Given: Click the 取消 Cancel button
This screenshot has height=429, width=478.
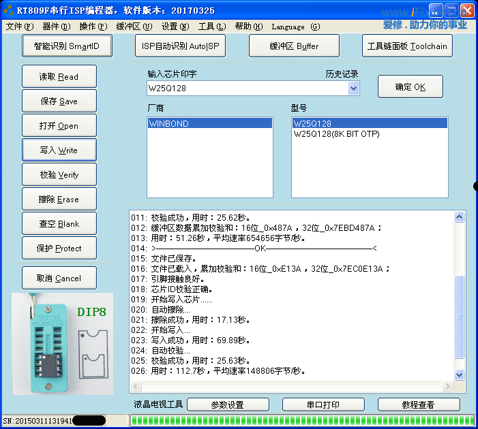Looking at the screenshot, I should pos(59,278).
